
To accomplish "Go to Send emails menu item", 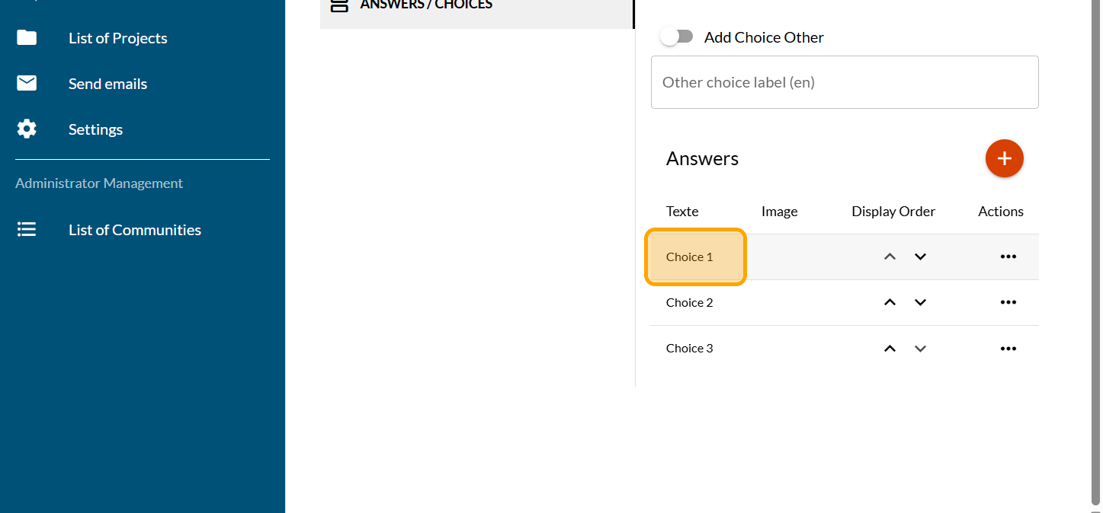I will pyautogui.click(x=107, y=84).
